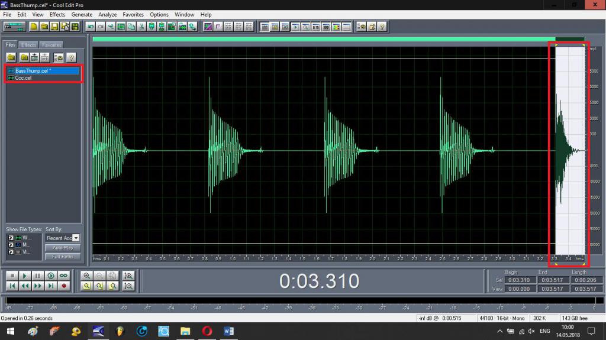Create a new file from toolbar
Viewport: 606px width, 340px height.
(x=34, y=27)
